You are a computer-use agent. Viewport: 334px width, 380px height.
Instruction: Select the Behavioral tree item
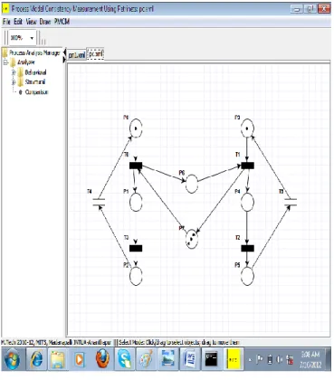point(35,72)
